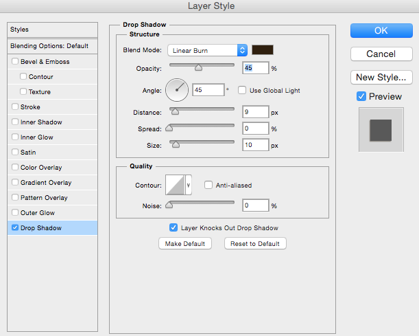Open the Blend Mode dropdown

coord(207,50)
